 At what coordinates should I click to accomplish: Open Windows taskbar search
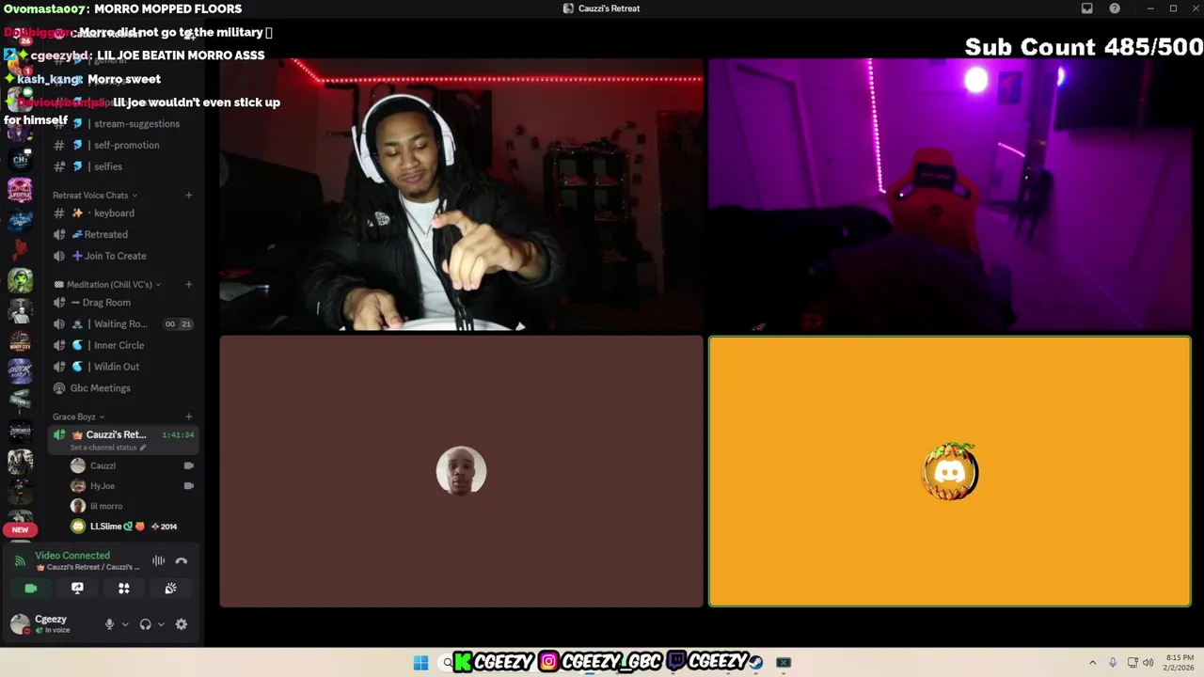pos(448,662)
